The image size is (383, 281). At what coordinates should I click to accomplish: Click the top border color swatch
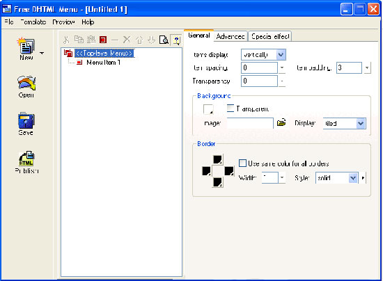218,160
